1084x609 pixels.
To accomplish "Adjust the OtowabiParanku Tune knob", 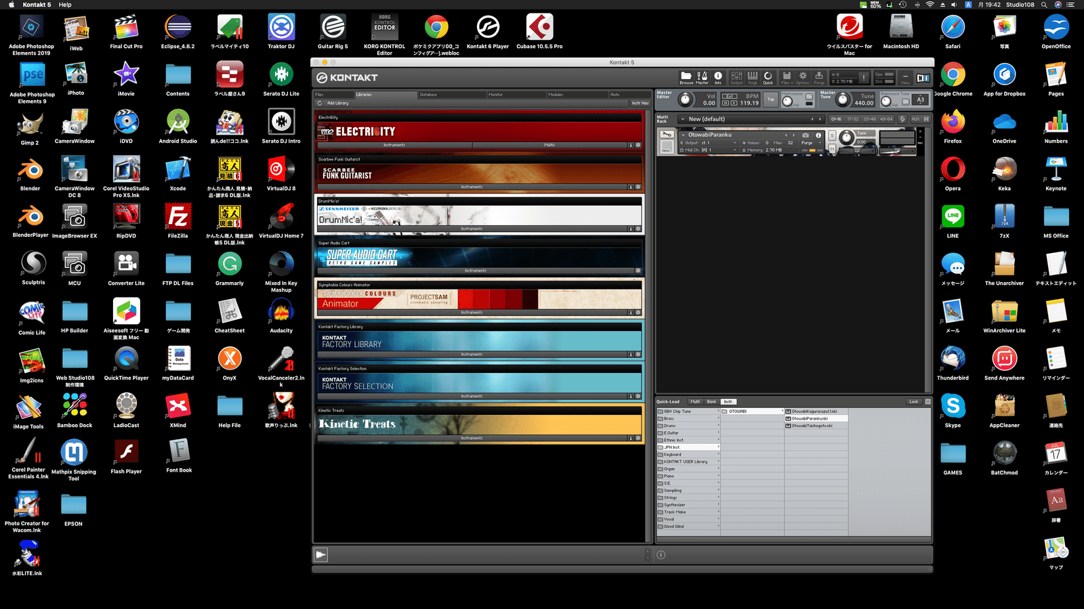I will coord(847,137).
